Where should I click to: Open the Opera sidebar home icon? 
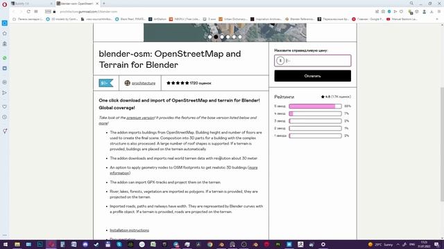click(x=5, y=34)
